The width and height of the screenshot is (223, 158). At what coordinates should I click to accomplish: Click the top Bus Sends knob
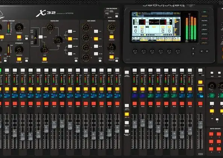86,27
